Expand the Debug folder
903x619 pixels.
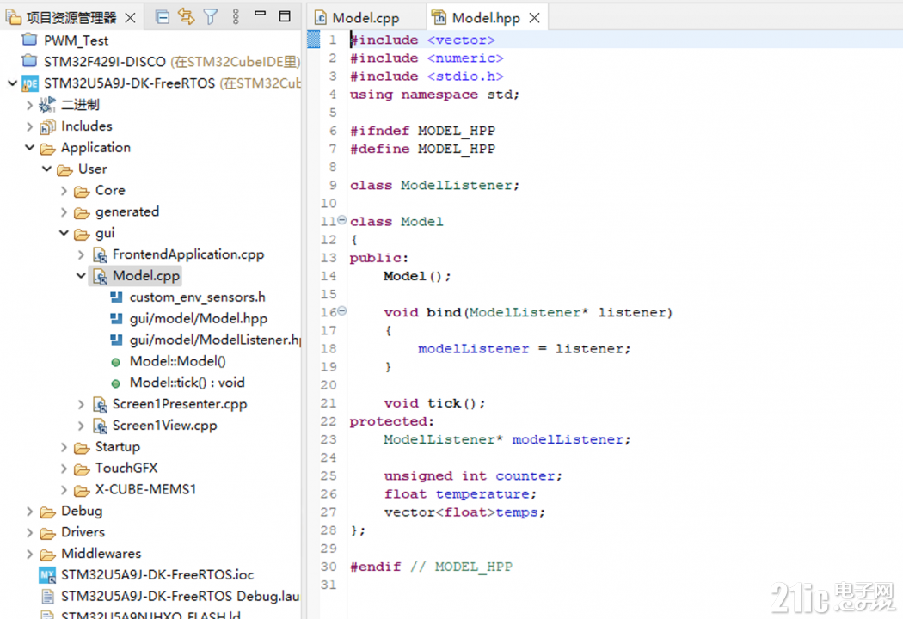[x=29, y=511]
